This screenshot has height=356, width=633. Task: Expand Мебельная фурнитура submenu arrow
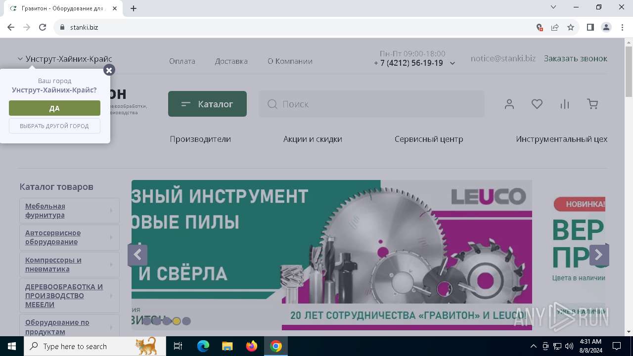pyautogui.click(x=111, y=211)
